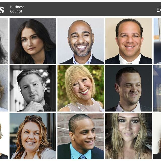The height and width of the screenshot is (165, 161).
Task: Click the partial window photo at top right edge
Action: pyautogui.click(x=157, y=41)
